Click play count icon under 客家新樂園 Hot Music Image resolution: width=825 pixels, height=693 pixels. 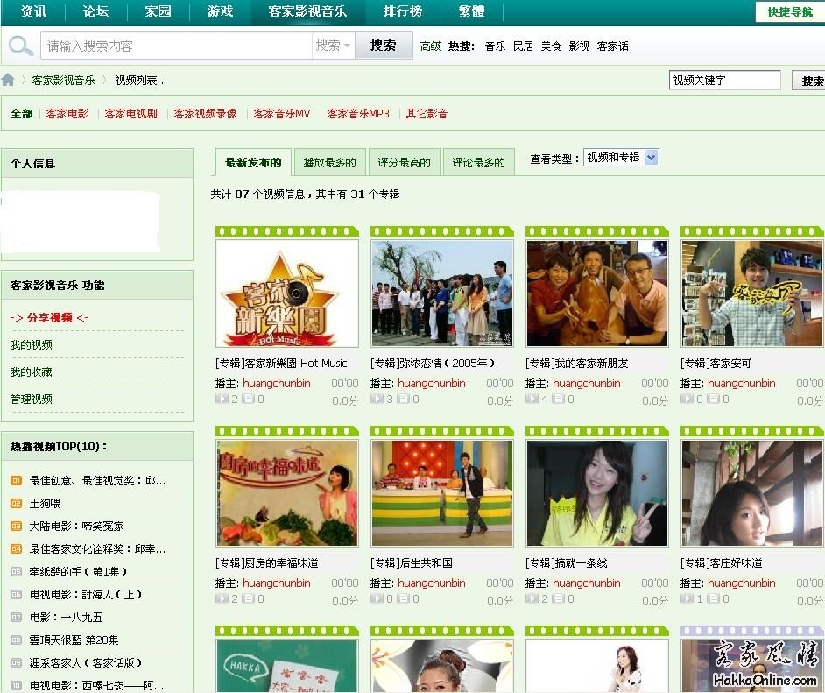tap(222, 400)
